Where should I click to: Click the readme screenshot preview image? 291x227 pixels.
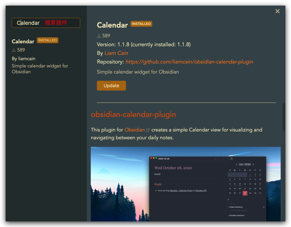point(186,184)
